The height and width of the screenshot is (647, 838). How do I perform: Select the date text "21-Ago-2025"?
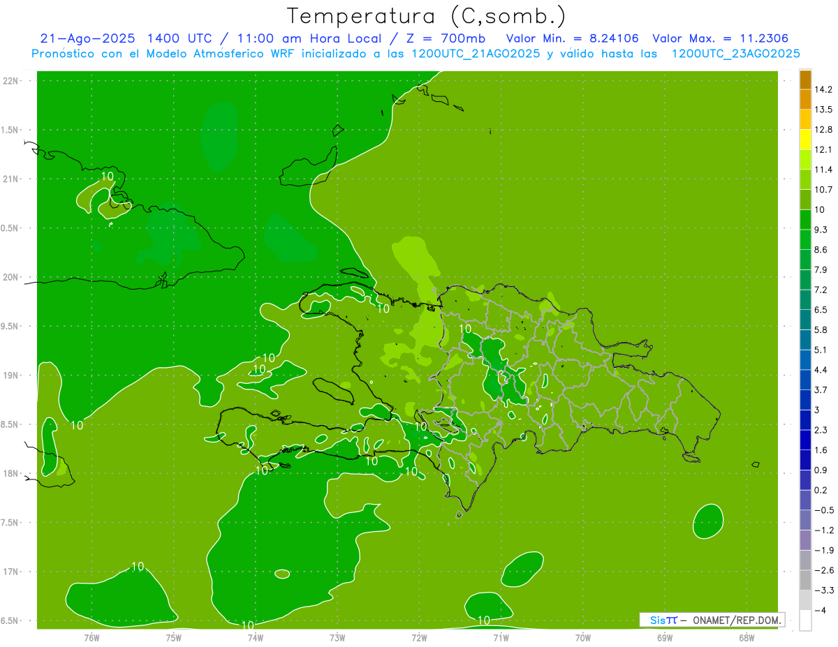click(x=87, y=38)
